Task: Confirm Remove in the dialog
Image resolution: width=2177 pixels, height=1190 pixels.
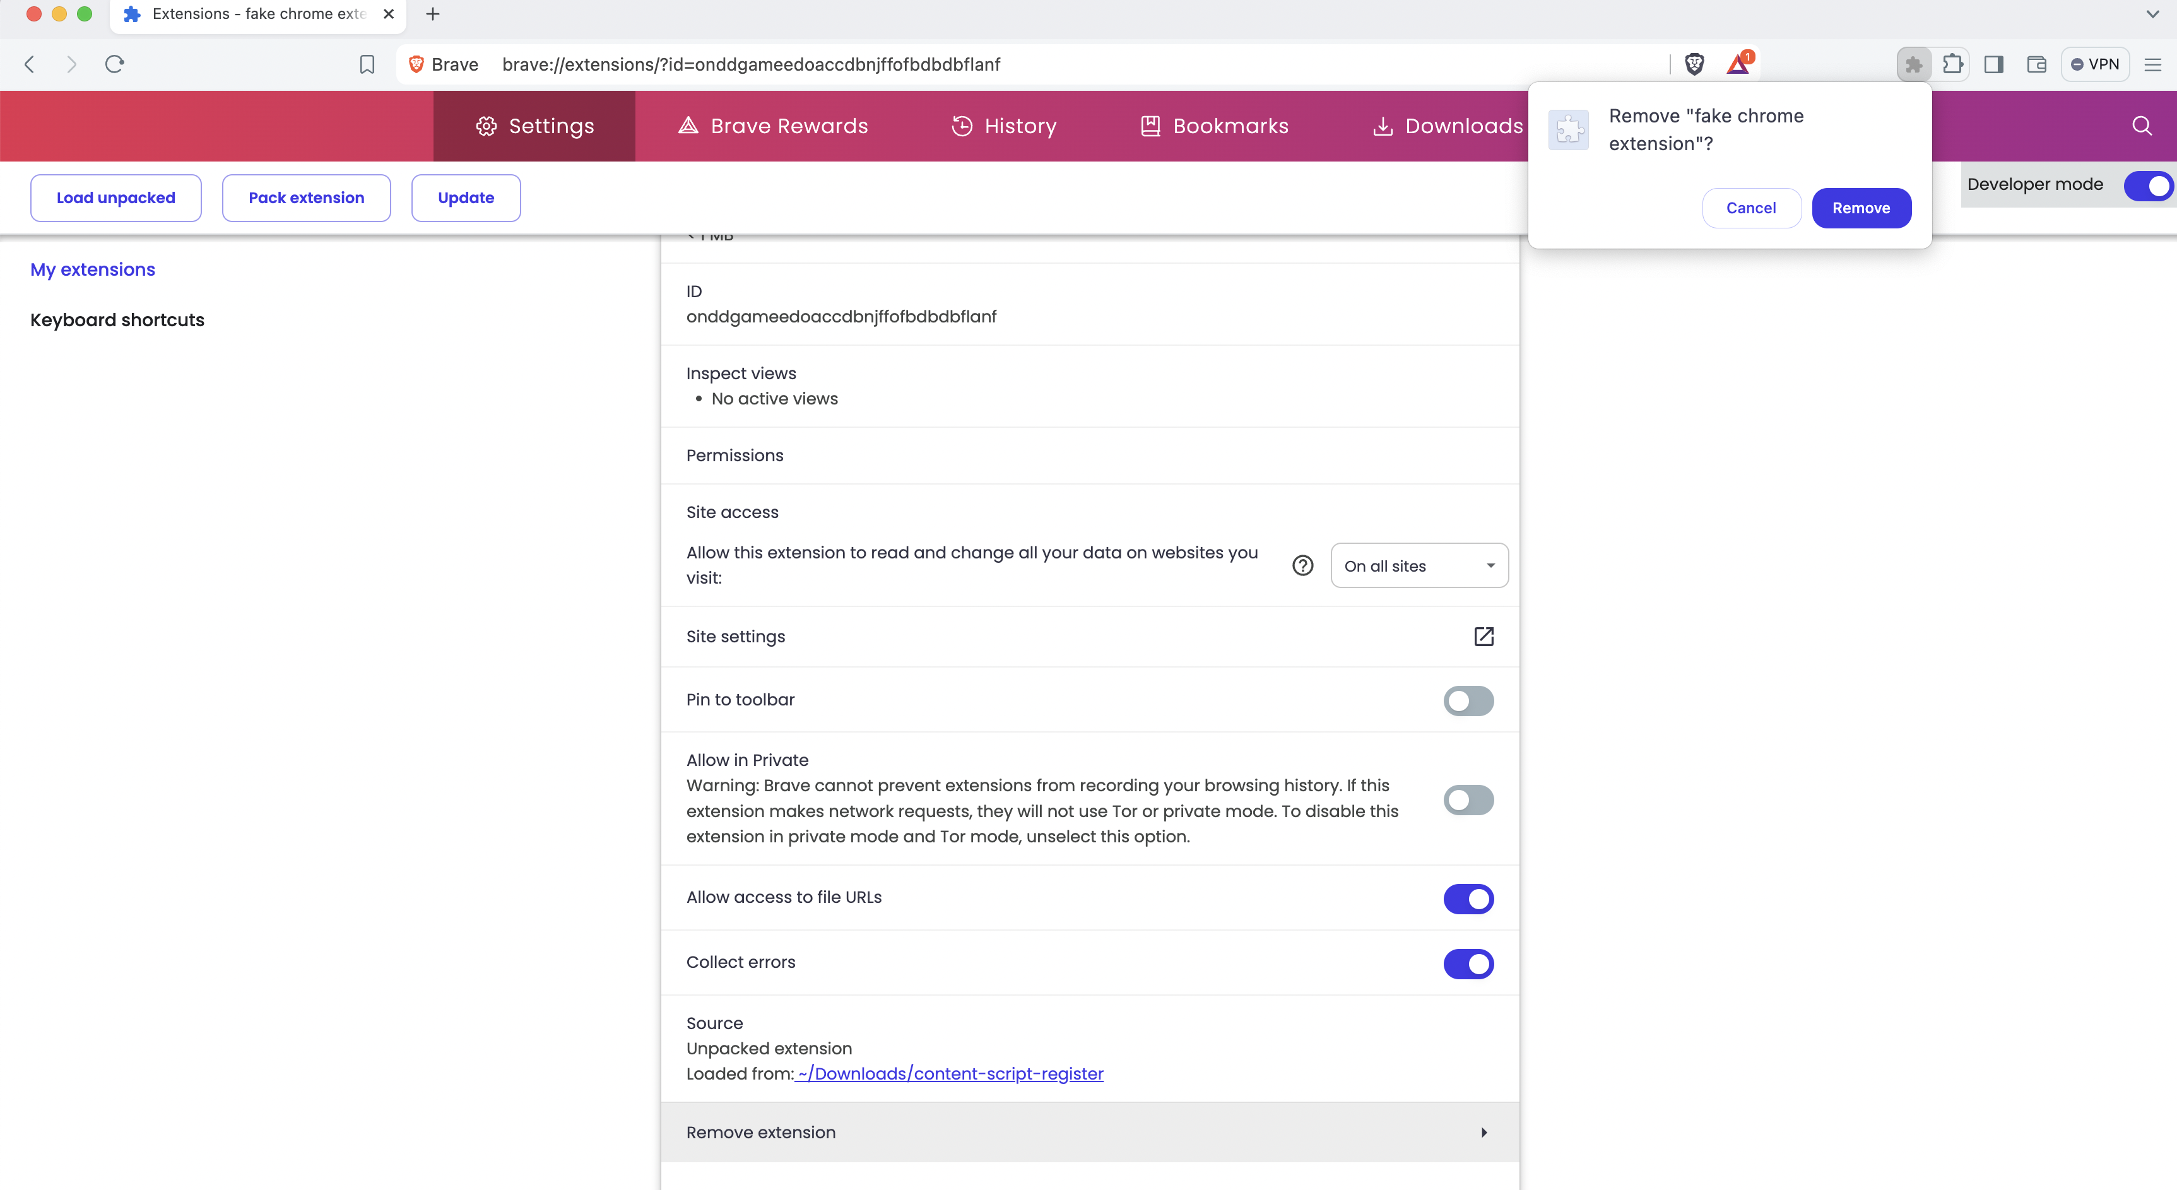Action: [1861, 208]
